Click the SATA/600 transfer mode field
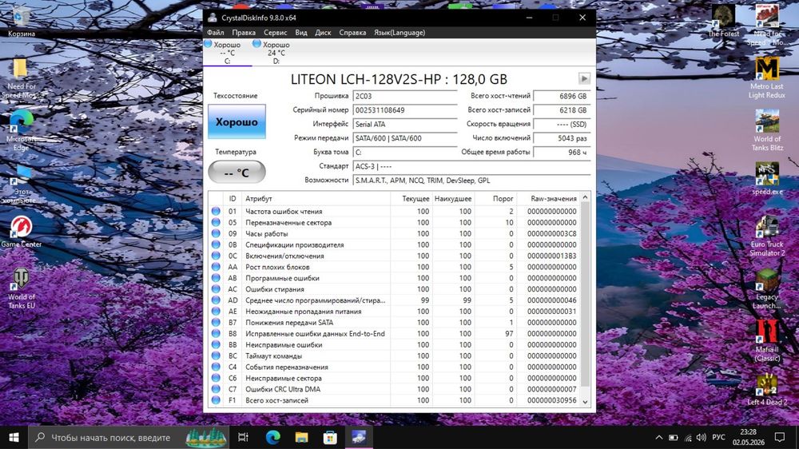The width and height of the screenshot is (799, 449). coord(405,138)
